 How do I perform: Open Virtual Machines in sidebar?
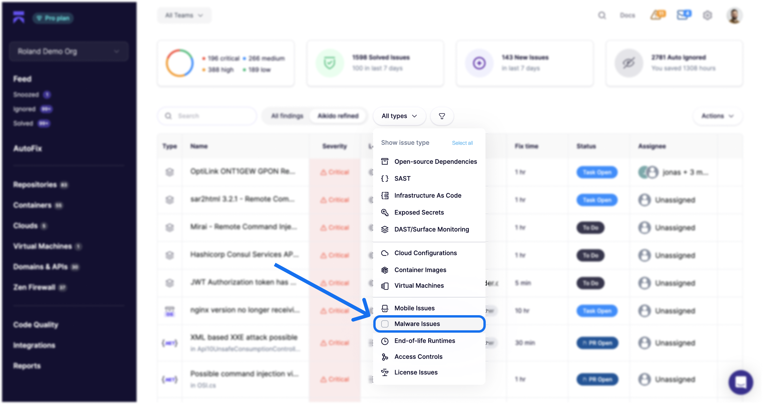click(x=47, y=246)
